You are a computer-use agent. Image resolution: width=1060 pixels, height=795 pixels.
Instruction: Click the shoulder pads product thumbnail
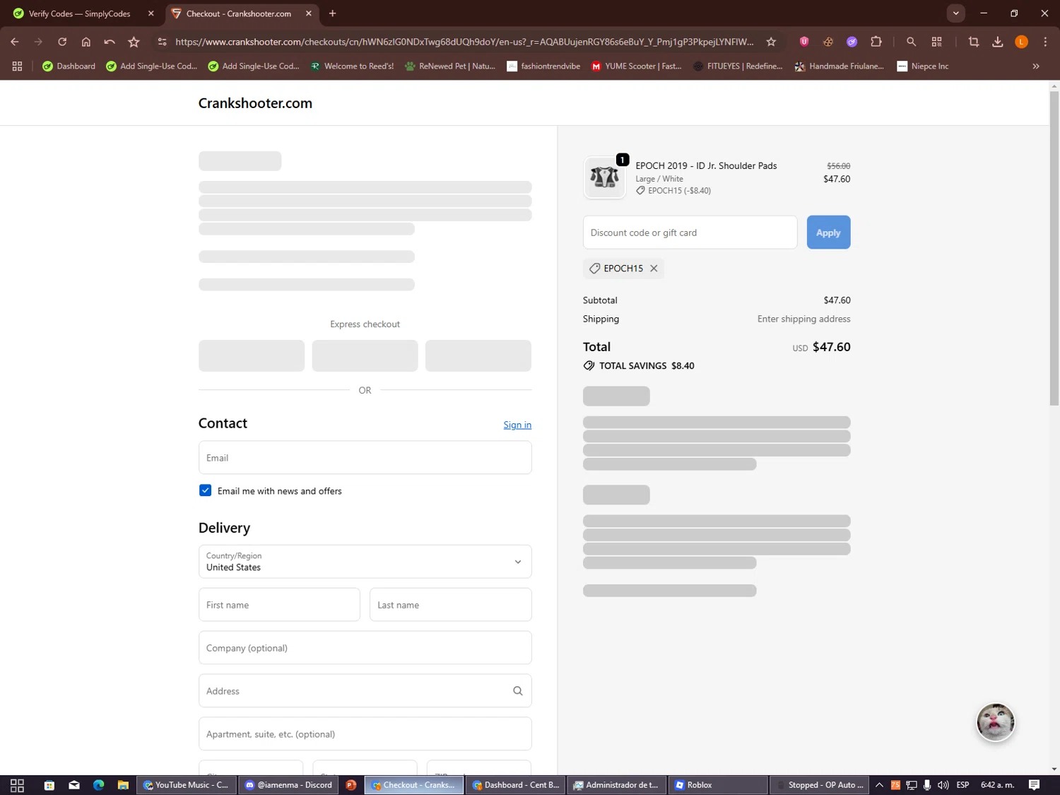point(605,177)
